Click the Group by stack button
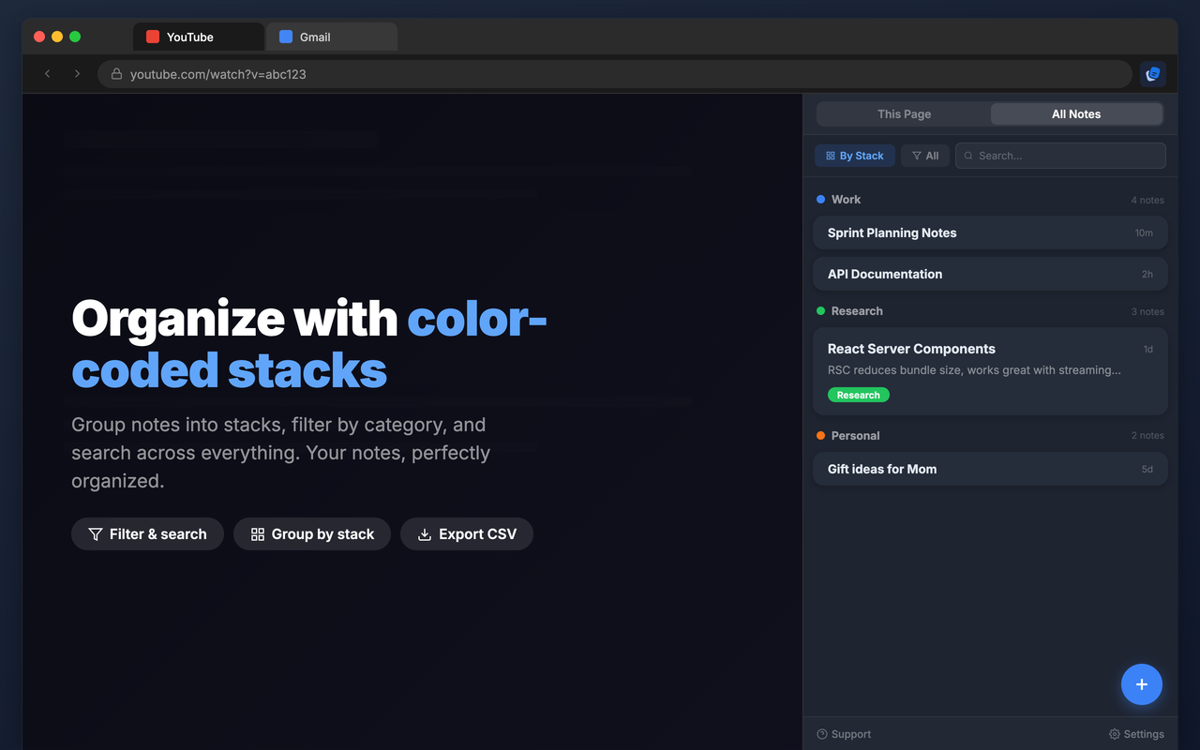 pyautogui.click(x=312, y=533)
